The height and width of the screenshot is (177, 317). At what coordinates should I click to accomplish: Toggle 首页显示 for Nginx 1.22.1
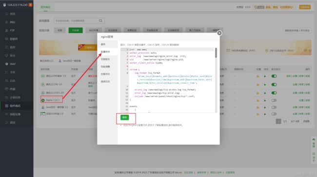[274, 100]
